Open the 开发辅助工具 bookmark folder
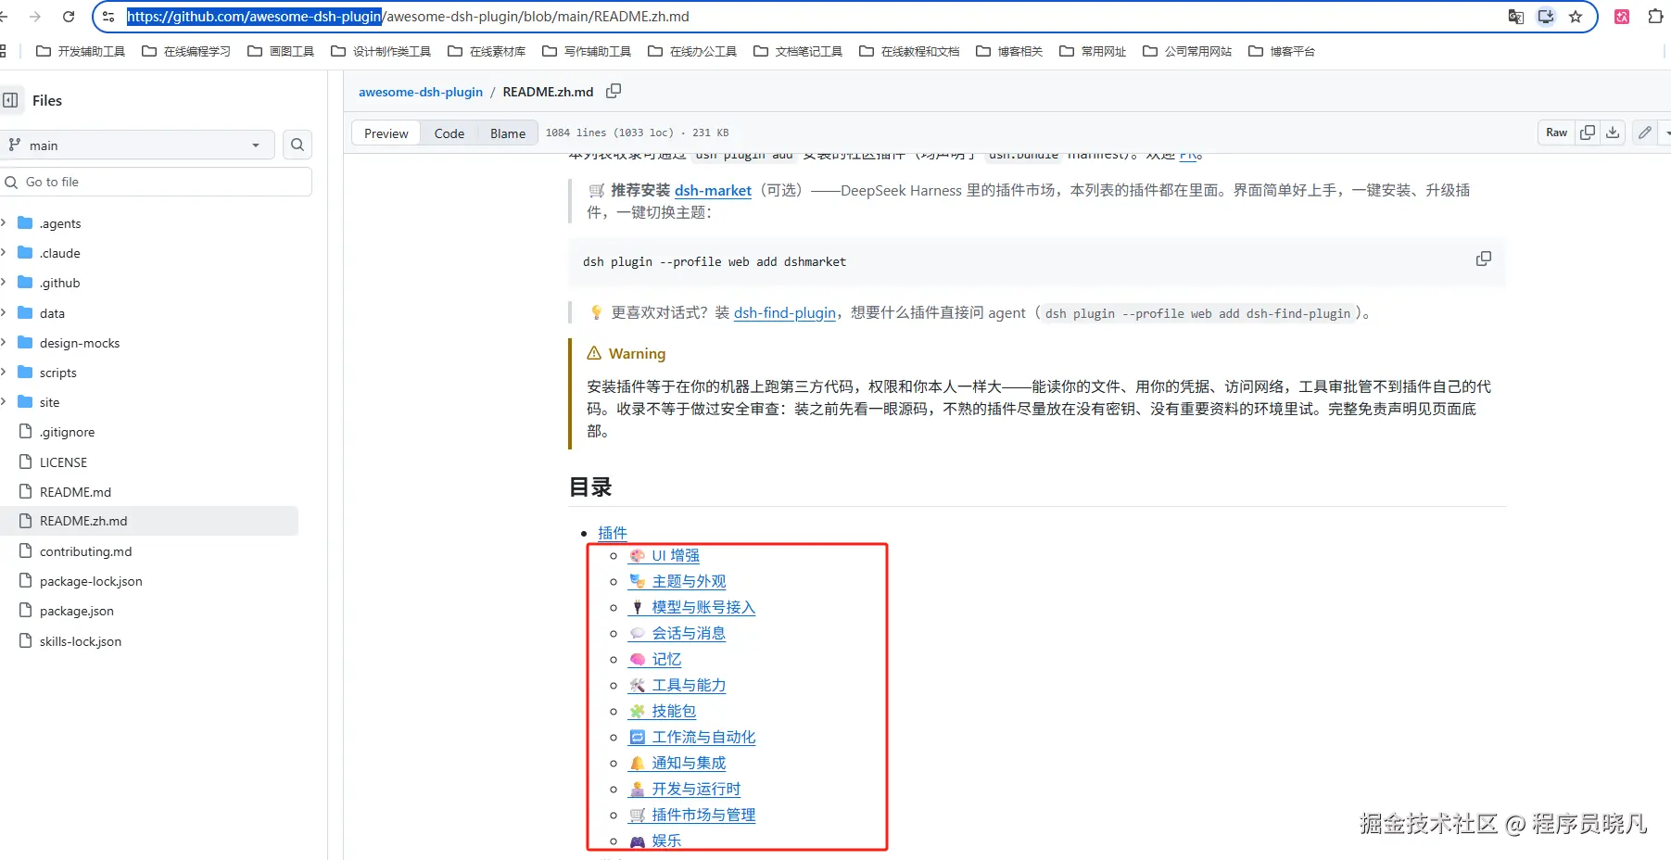This screenshot has height=860, width=1671. pyautogui.click(x=81, y=51)
